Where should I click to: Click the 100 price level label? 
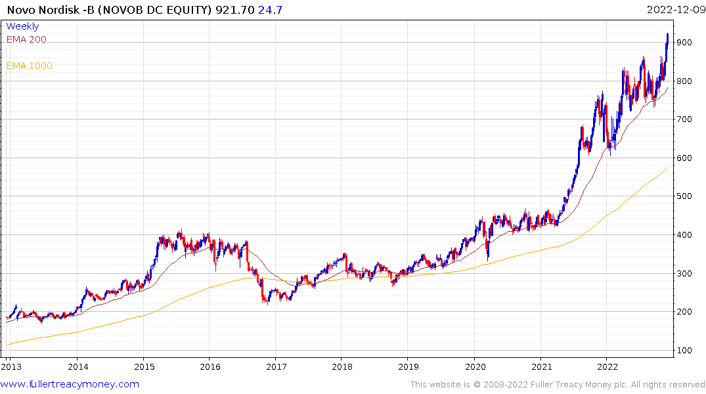pyautogui.click(x=684, y=350)
